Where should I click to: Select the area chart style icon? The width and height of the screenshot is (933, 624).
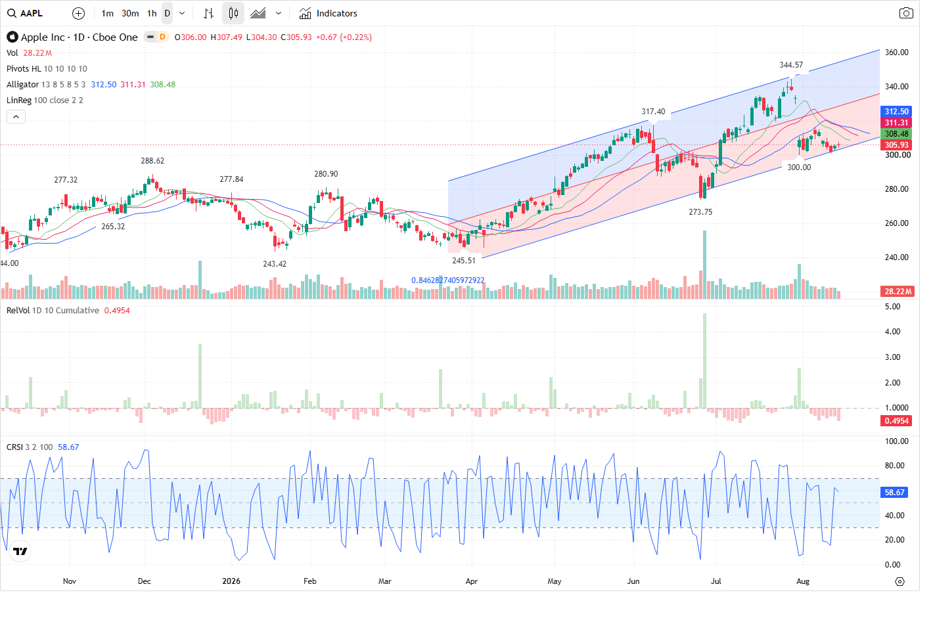point(258,13)
